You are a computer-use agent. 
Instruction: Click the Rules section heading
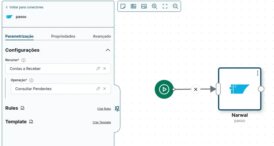point(12,108)
